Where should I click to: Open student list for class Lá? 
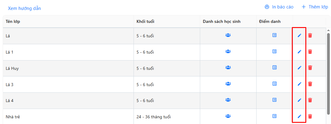(x=228, y=35)
